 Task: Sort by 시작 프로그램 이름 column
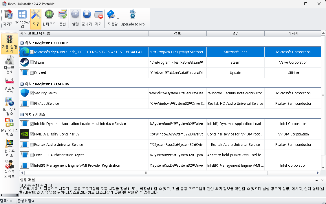[x=84, y=34]
